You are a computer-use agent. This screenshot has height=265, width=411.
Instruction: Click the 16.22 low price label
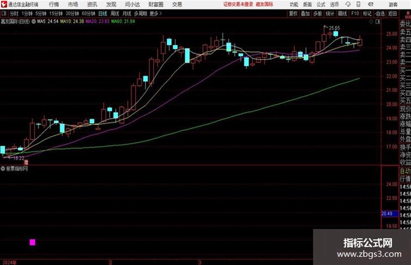[x=19, y=158]
